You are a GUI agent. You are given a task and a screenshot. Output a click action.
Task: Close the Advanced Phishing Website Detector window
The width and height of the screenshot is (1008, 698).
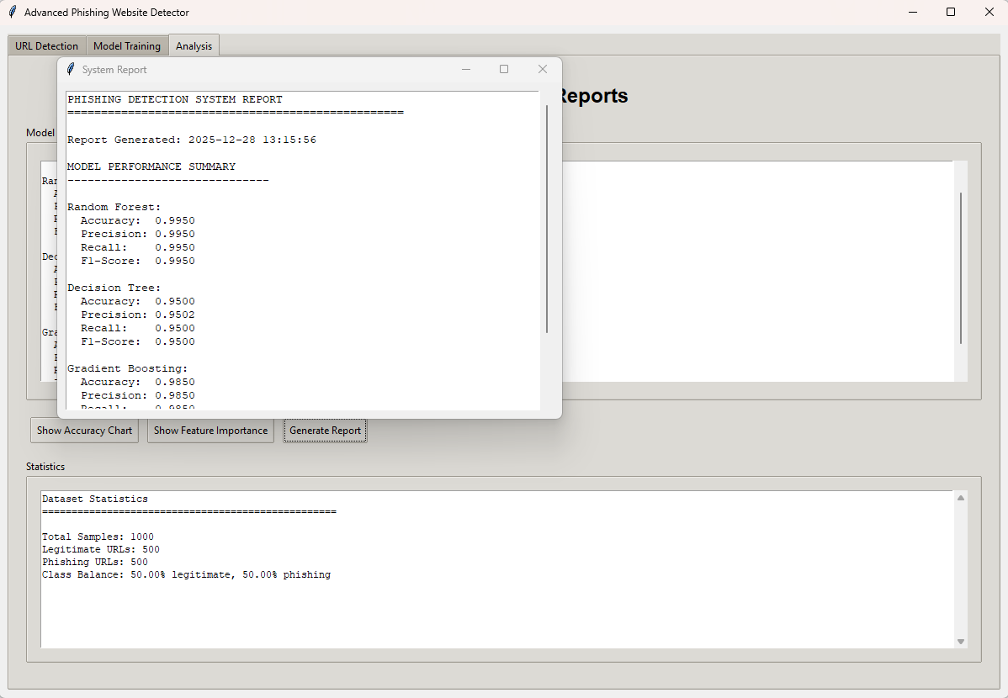[x=989, y=13]
